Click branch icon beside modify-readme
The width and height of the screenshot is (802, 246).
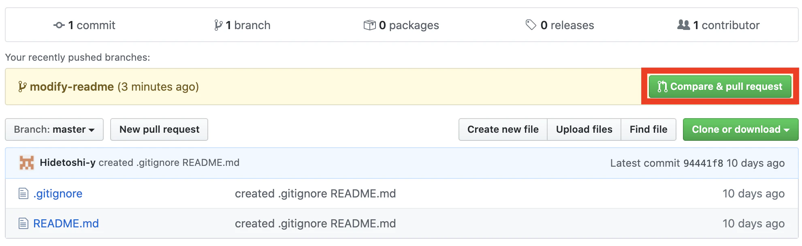(x=22, y=87)
